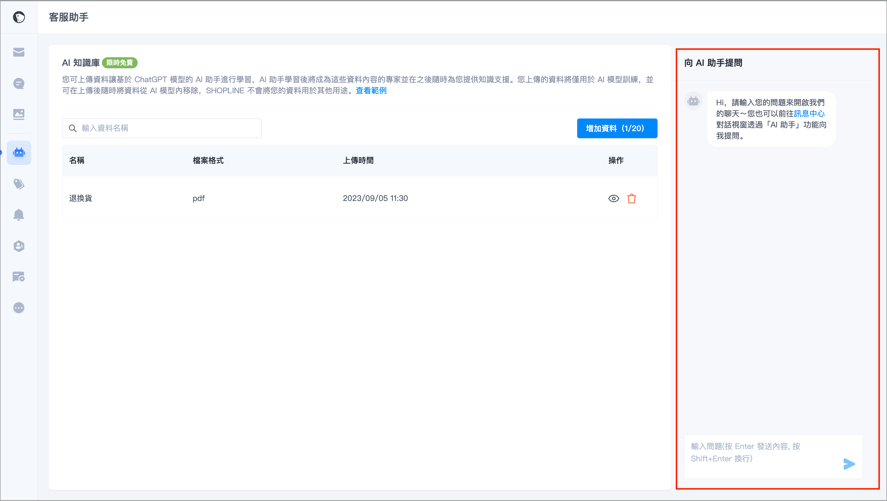887x501 pixels.
Task: Click the search magnifier icon
Action: click(x=72, y=128)
